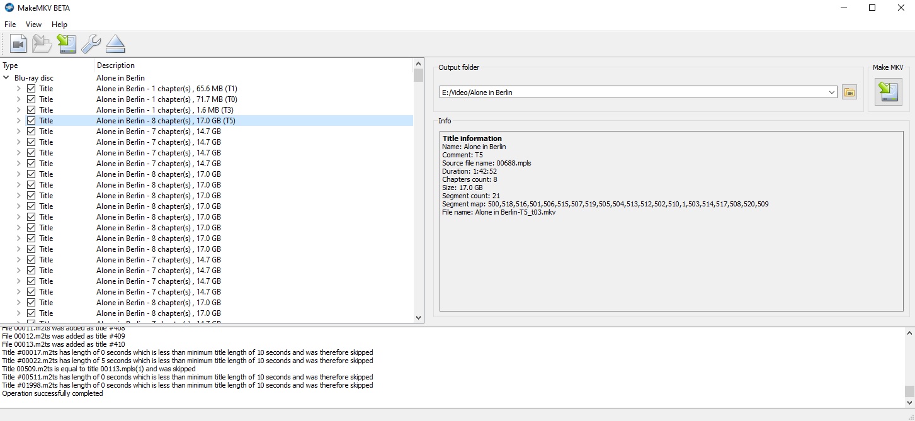The image size is (915, 421).
Task: Click log line about Title #00511.m2ts skipped
Action: pyautogui.click(x=188, y=377)
